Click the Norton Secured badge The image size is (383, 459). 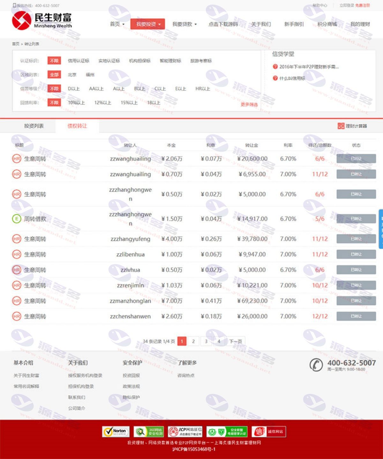coord(116,432)
